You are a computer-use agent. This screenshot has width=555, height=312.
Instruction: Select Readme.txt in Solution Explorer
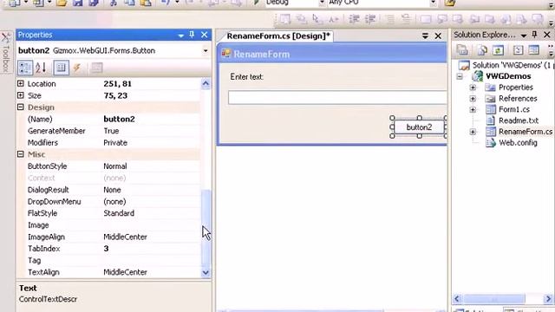519,120
